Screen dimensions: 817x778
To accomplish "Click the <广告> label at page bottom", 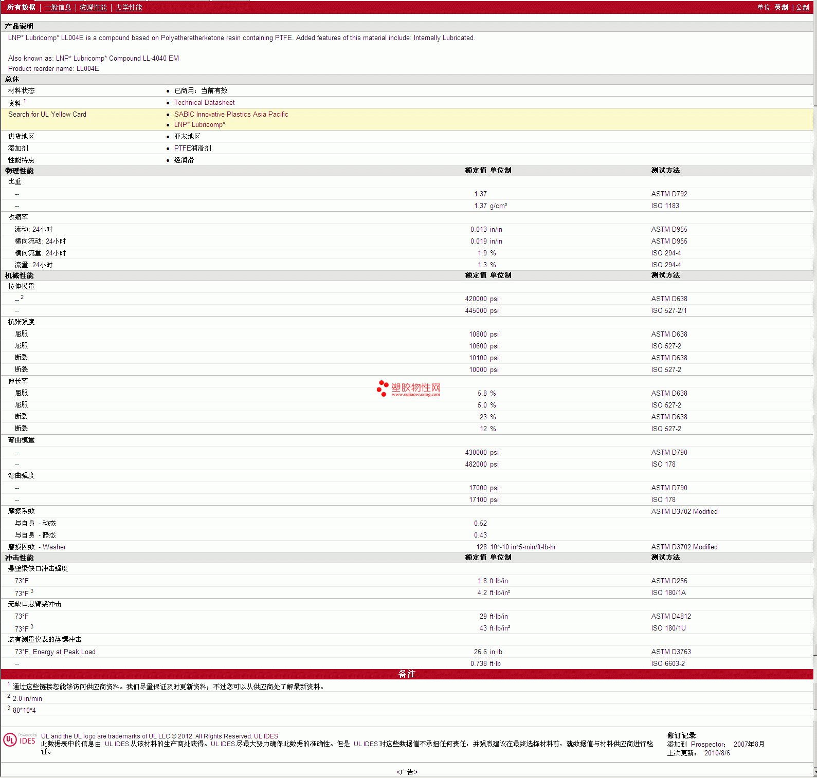I will (x=407, y=772).
